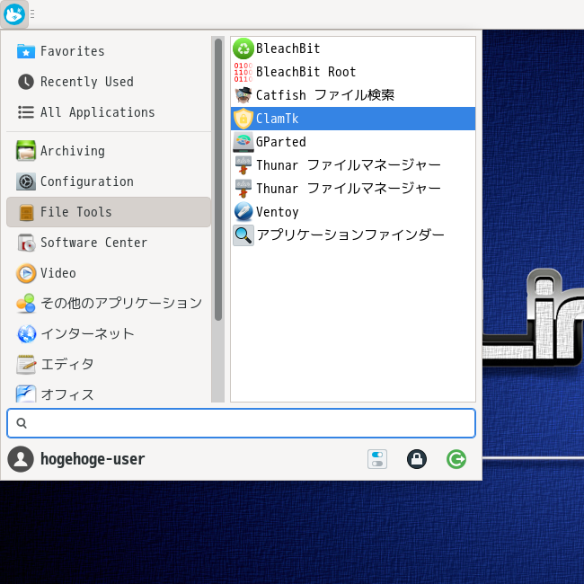Launch BleachBit from the list
The height and width of the screenshot is (584, 584).
point(353,49)
